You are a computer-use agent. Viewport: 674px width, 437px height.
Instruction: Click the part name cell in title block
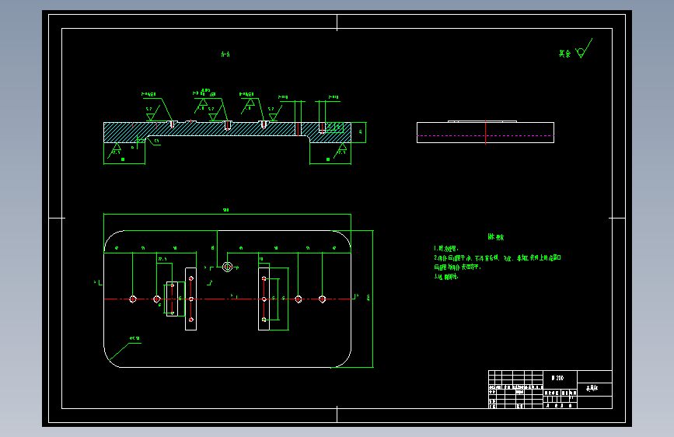tap(595, 389)
